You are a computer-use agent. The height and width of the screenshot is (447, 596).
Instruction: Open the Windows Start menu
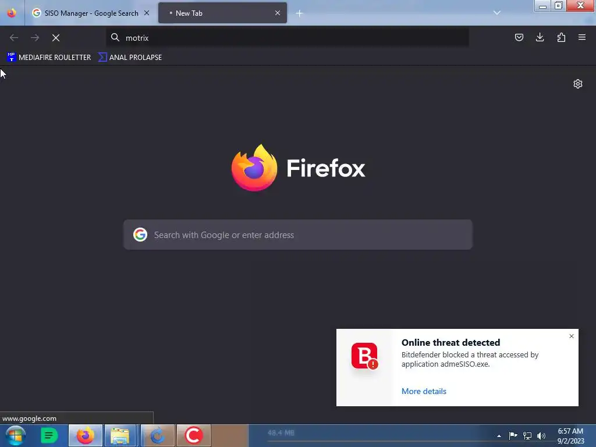pos(15,435)
